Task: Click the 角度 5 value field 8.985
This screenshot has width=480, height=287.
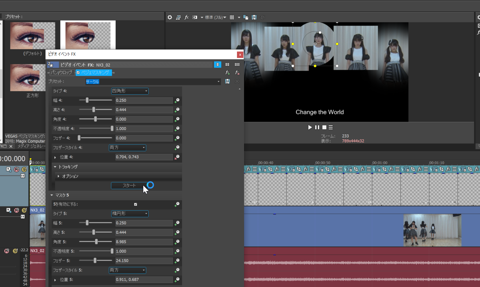Action: click(x=144, y=242)
